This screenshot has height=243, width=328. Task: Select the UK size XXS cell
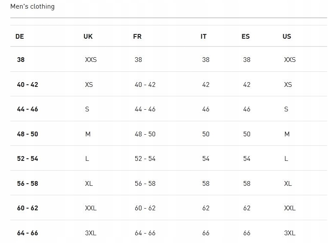click(91, 60)
